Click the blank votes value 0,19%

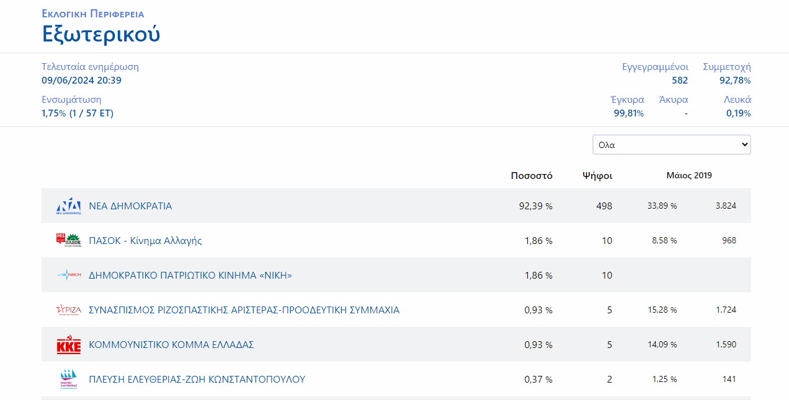[x=738, y=113]
